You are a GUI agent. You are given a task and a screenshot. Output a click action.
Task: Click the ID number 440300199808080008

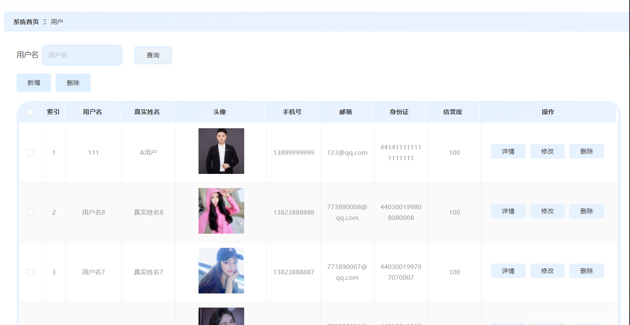tap(401, 213)
